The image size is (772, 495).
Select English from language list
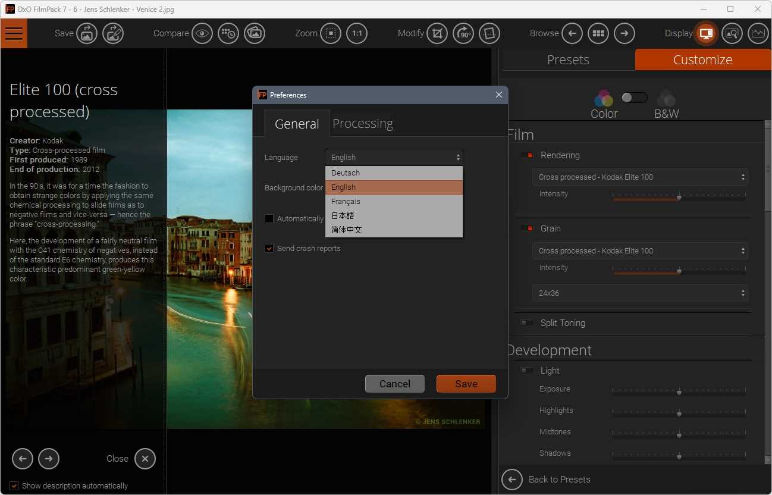(x=394, y=187)
